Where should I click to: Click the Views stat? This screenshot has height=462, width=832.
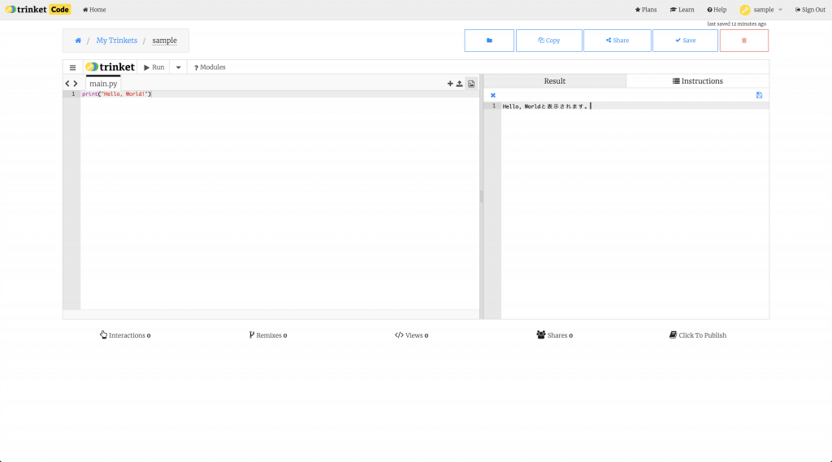point(411,335)
